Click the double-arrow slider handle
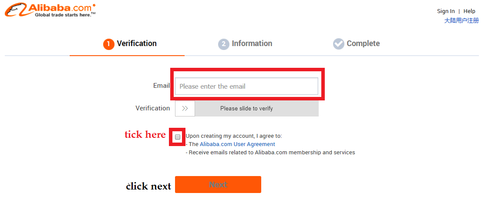Screen dimensions: 485x203 pos(185,108)
